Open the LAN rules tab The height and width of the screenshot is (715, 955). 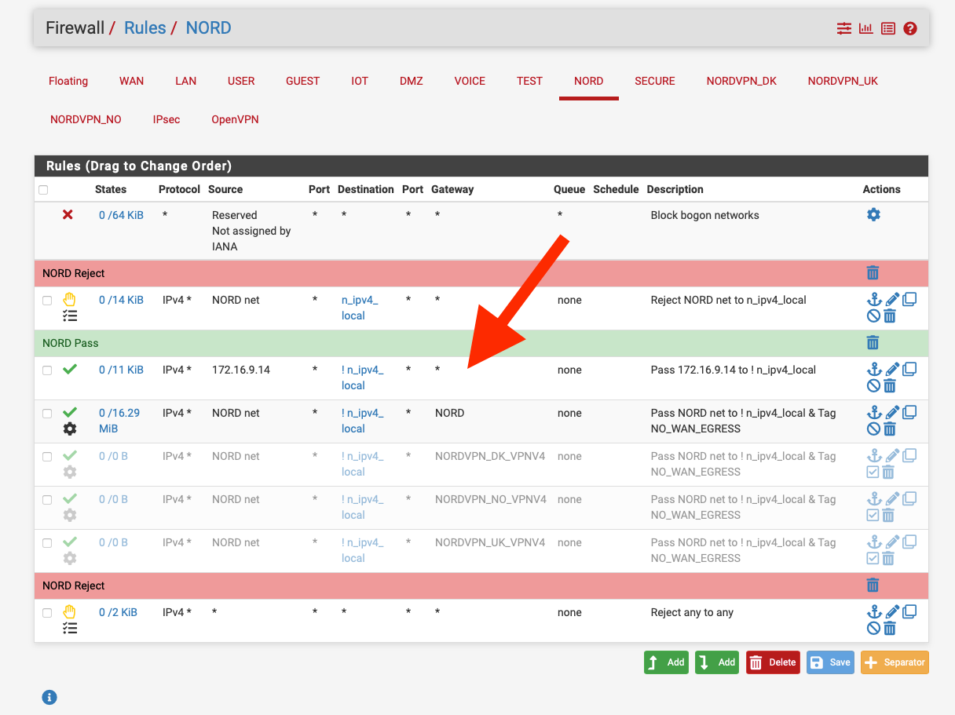[185, 81]
